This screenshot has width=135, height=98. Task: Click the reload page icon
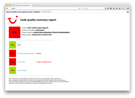pos(79,8)
